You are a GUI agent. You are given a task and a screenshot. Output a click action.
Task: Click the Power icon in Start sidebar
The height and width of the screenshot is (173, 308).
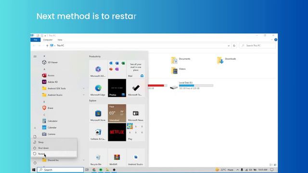coord(35,163)
